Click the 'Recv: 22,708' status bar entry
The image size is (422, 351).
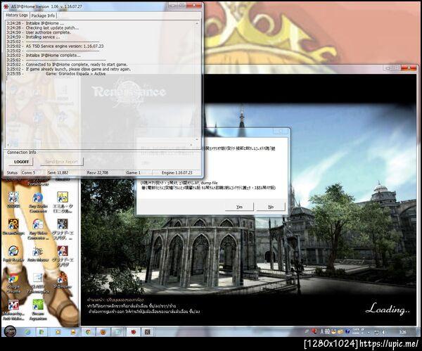point(98,172)
